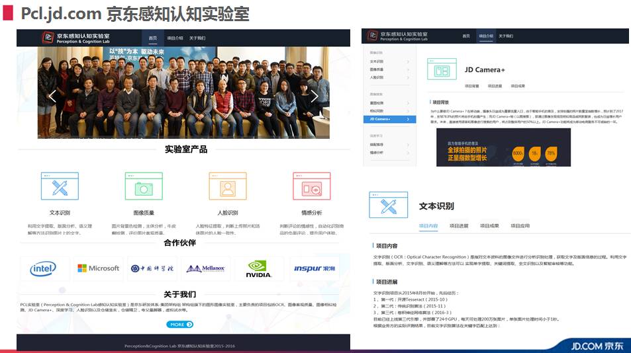Click the Mellanox partner logo
The height and width of the screenshot is (353, 631).
[x=206, y=268]
